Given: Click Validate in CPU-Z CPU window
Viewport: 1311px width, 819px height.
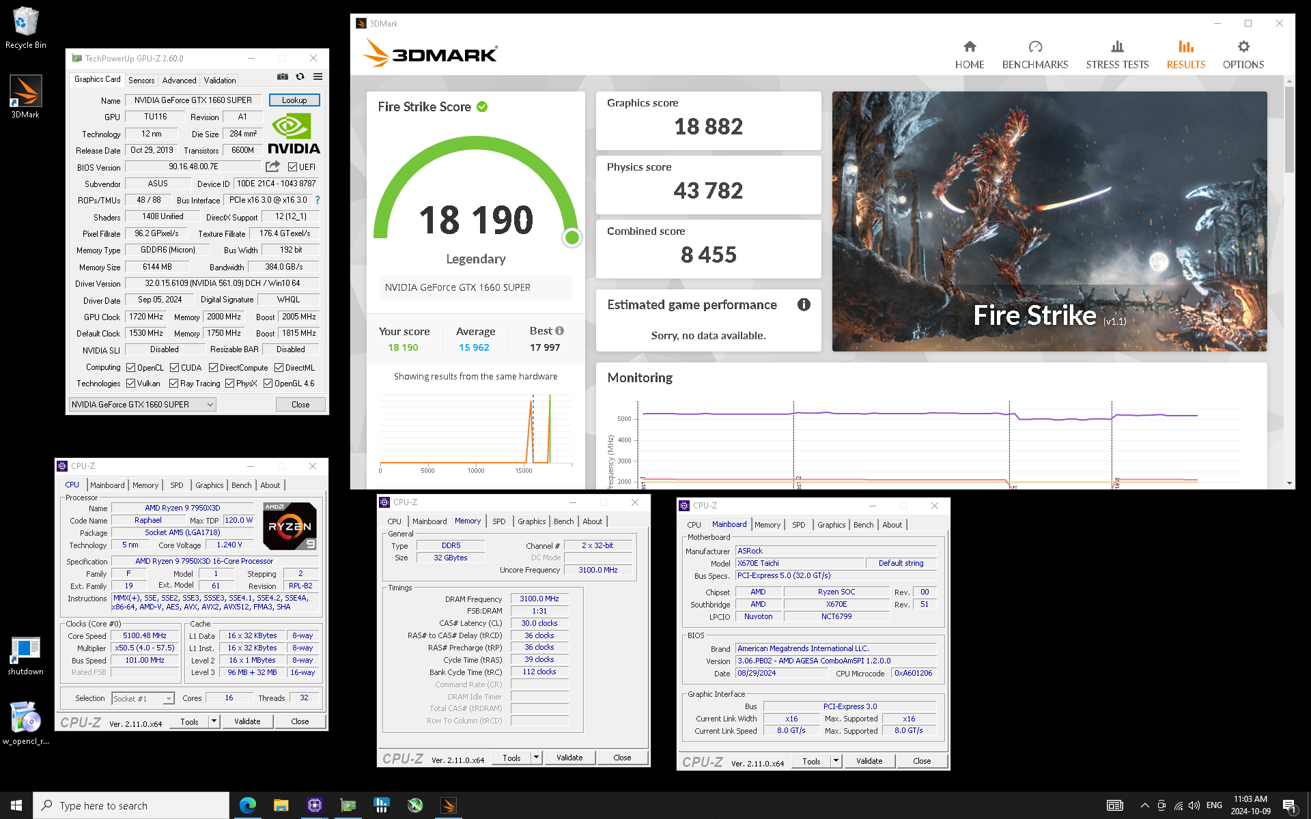Looking at the screenshot, I should coord(247,721).
